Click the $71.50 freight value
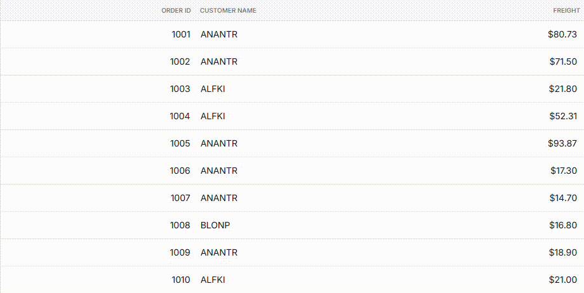This screenshot has width=584, height=293. pos(563,62)
